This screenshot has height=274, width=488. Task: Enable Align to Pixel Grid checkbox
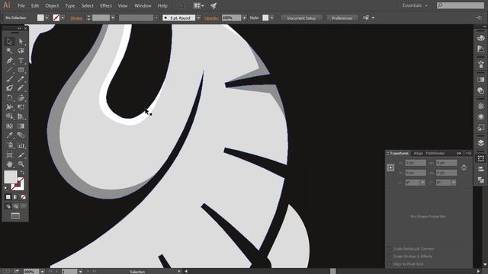pos(390,264)
